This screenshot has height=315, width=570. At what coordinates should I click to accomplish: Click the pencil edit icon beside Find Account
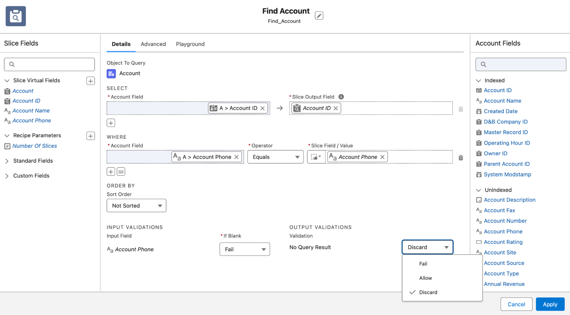(x=319, y=16)
